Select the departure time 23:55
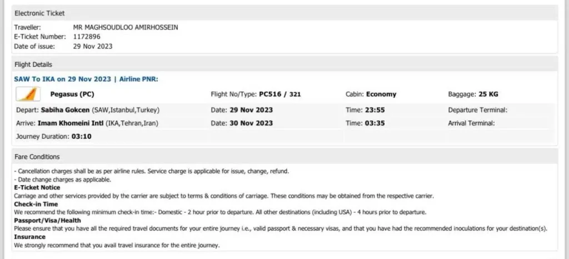 [375, 110]
